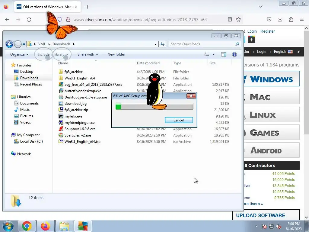Open the Music library
This screenshot has height=232, width=309.
point(25,109)
